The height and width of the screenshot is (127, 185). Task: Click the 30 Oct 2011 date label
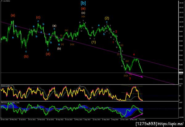[x=32, y=120]
